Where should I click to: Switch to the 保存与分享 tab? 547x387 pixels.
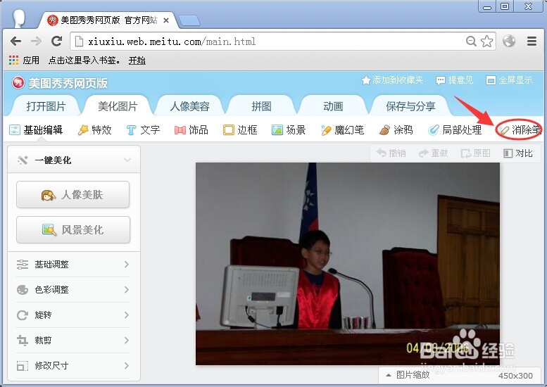click(x=410, y=106)
